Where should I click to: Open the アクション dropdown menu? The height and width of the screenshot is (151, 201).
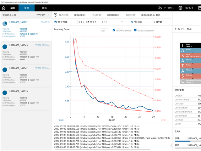[42, 15]
